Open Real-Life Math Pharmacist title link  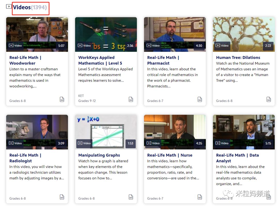(163, 60)
